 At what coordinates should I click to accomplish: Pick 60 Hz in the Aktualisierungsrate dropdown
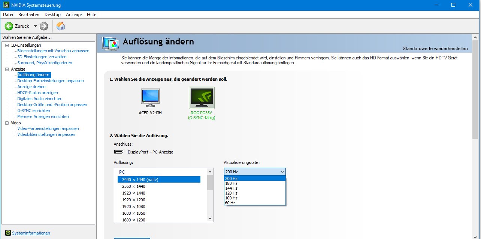(x=230, y=203)
